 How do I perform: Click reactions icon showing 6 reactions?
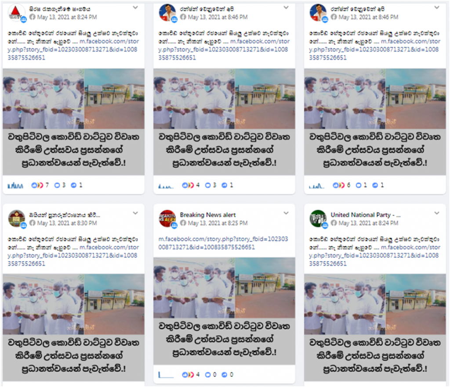point(338,185)
